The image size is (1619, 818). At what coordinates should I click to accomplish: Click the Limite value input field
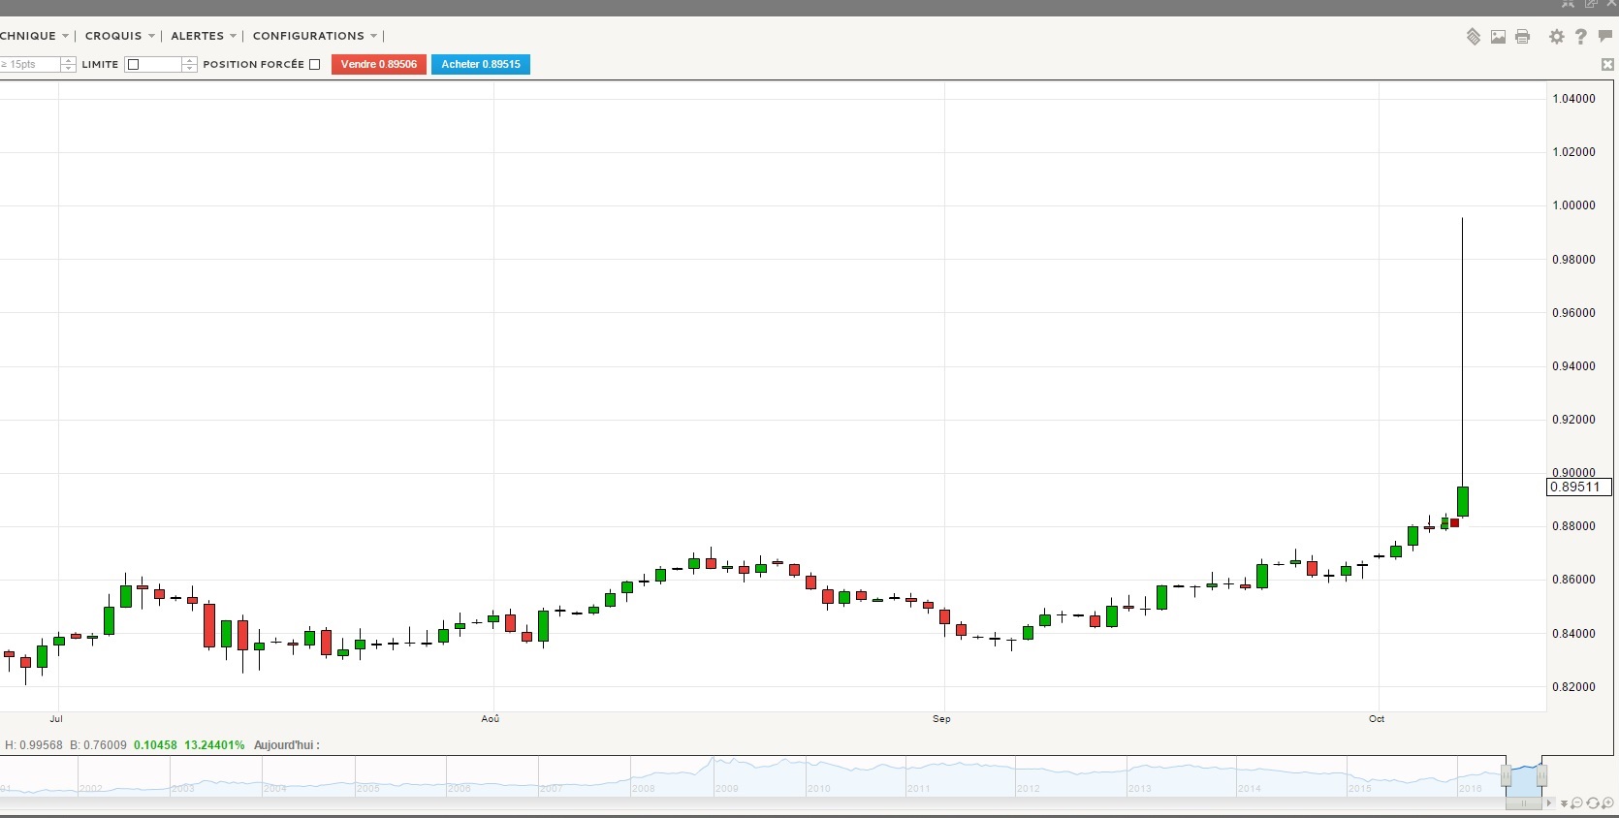[162, 65]
